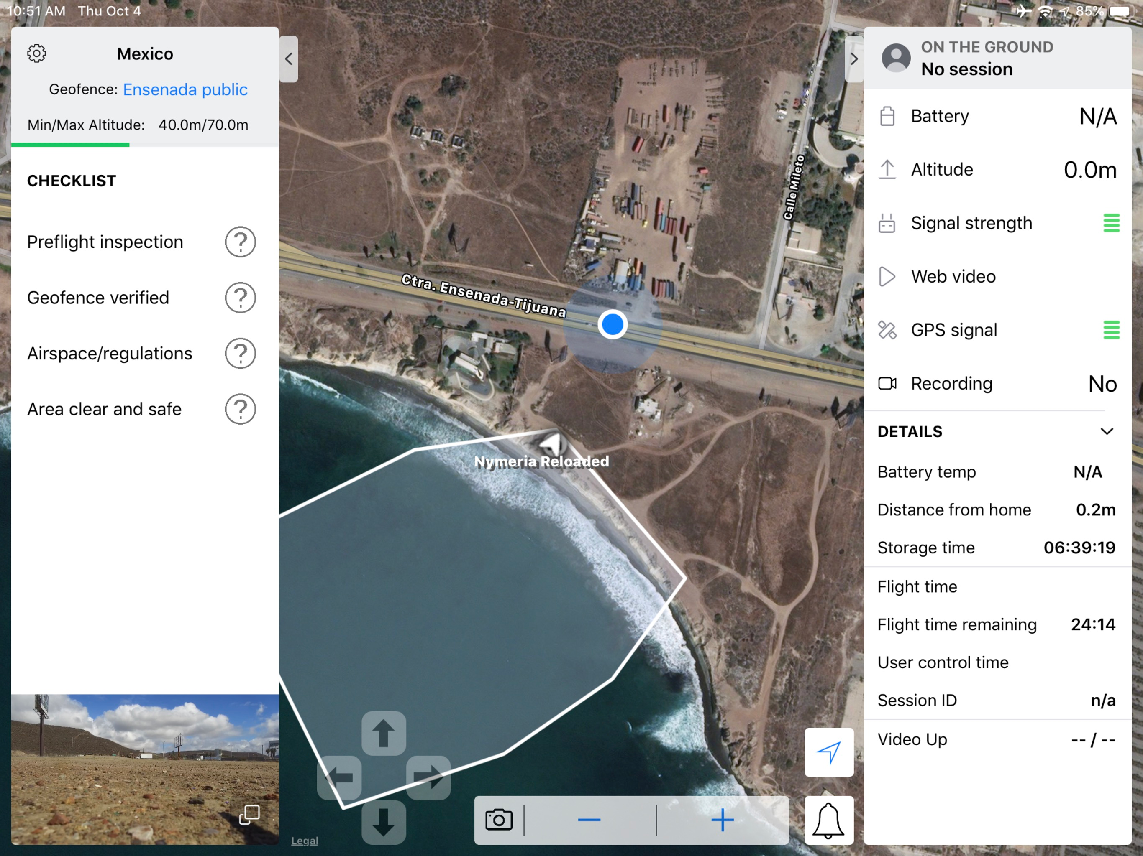
Task: Collapse the DETAILS section chevron
Action: click(x=1106, y=431)
